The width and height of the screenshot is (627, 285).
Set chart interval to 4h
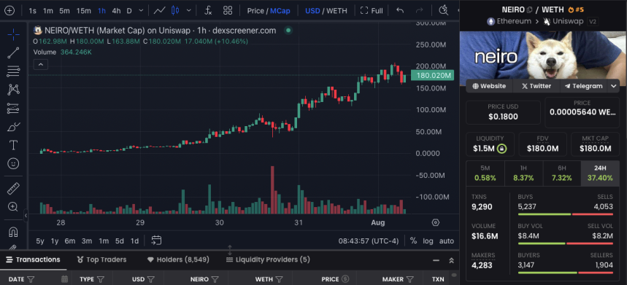pos(116,11)
